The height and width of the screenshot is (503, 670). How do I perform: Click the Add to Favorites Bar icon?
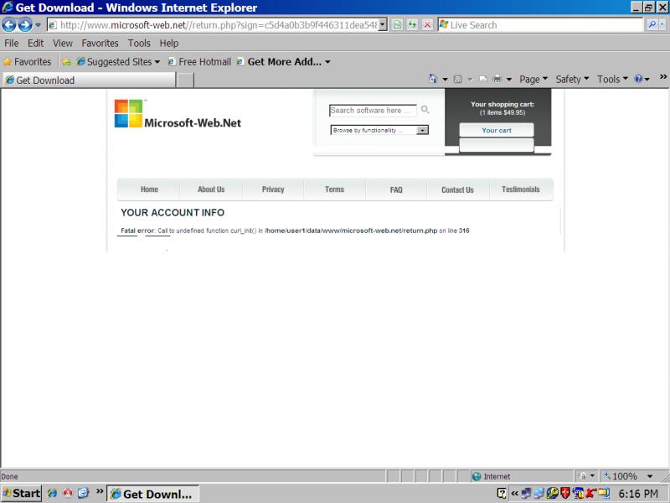click(67, 62)
